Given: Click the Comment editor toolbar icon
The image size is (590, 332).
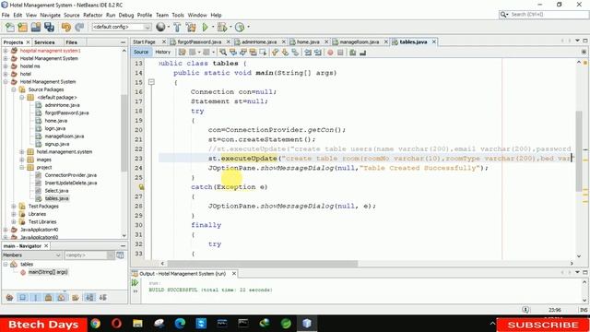Looking at the screenshot, I should tap(352, 53).
